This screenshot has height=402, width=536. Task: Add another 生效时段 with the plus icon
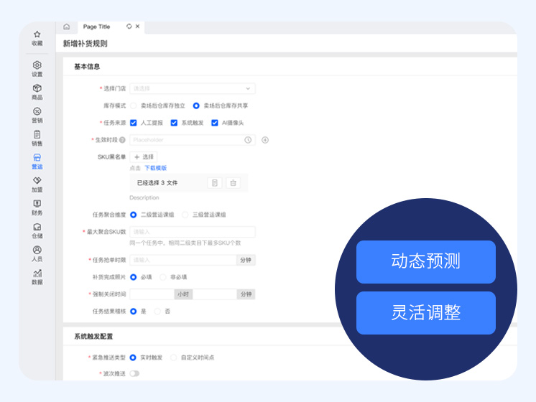click(x=265, y=140)
